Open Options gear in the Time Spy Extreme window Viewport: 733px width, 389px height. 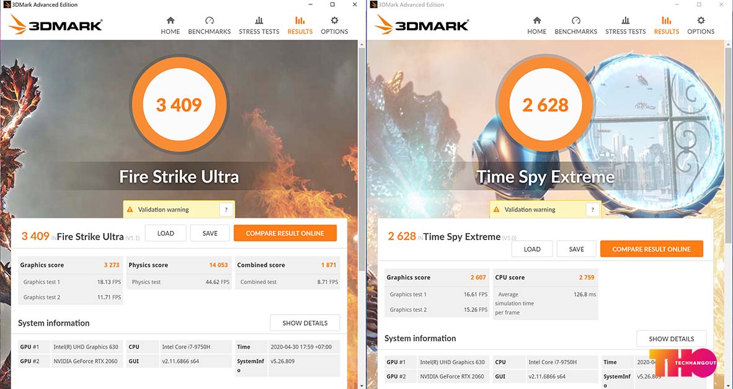point(701,25)
